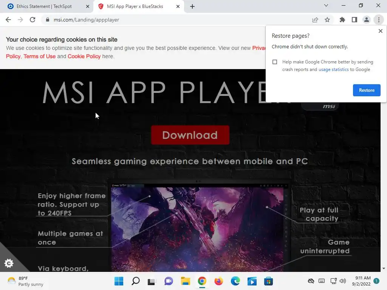Open File Explorer from taskbar
The width and height of the screenshot is (387, 290).
[185, 281]
